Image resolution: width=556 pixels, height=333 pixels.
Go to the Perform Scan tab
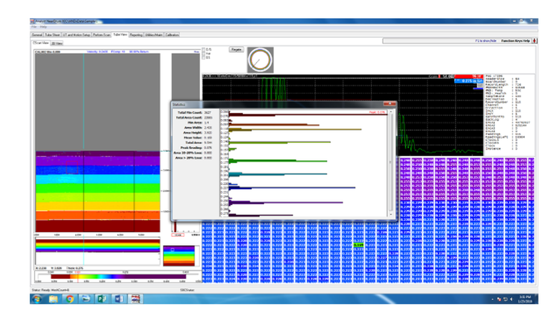[x=102, y=35]
